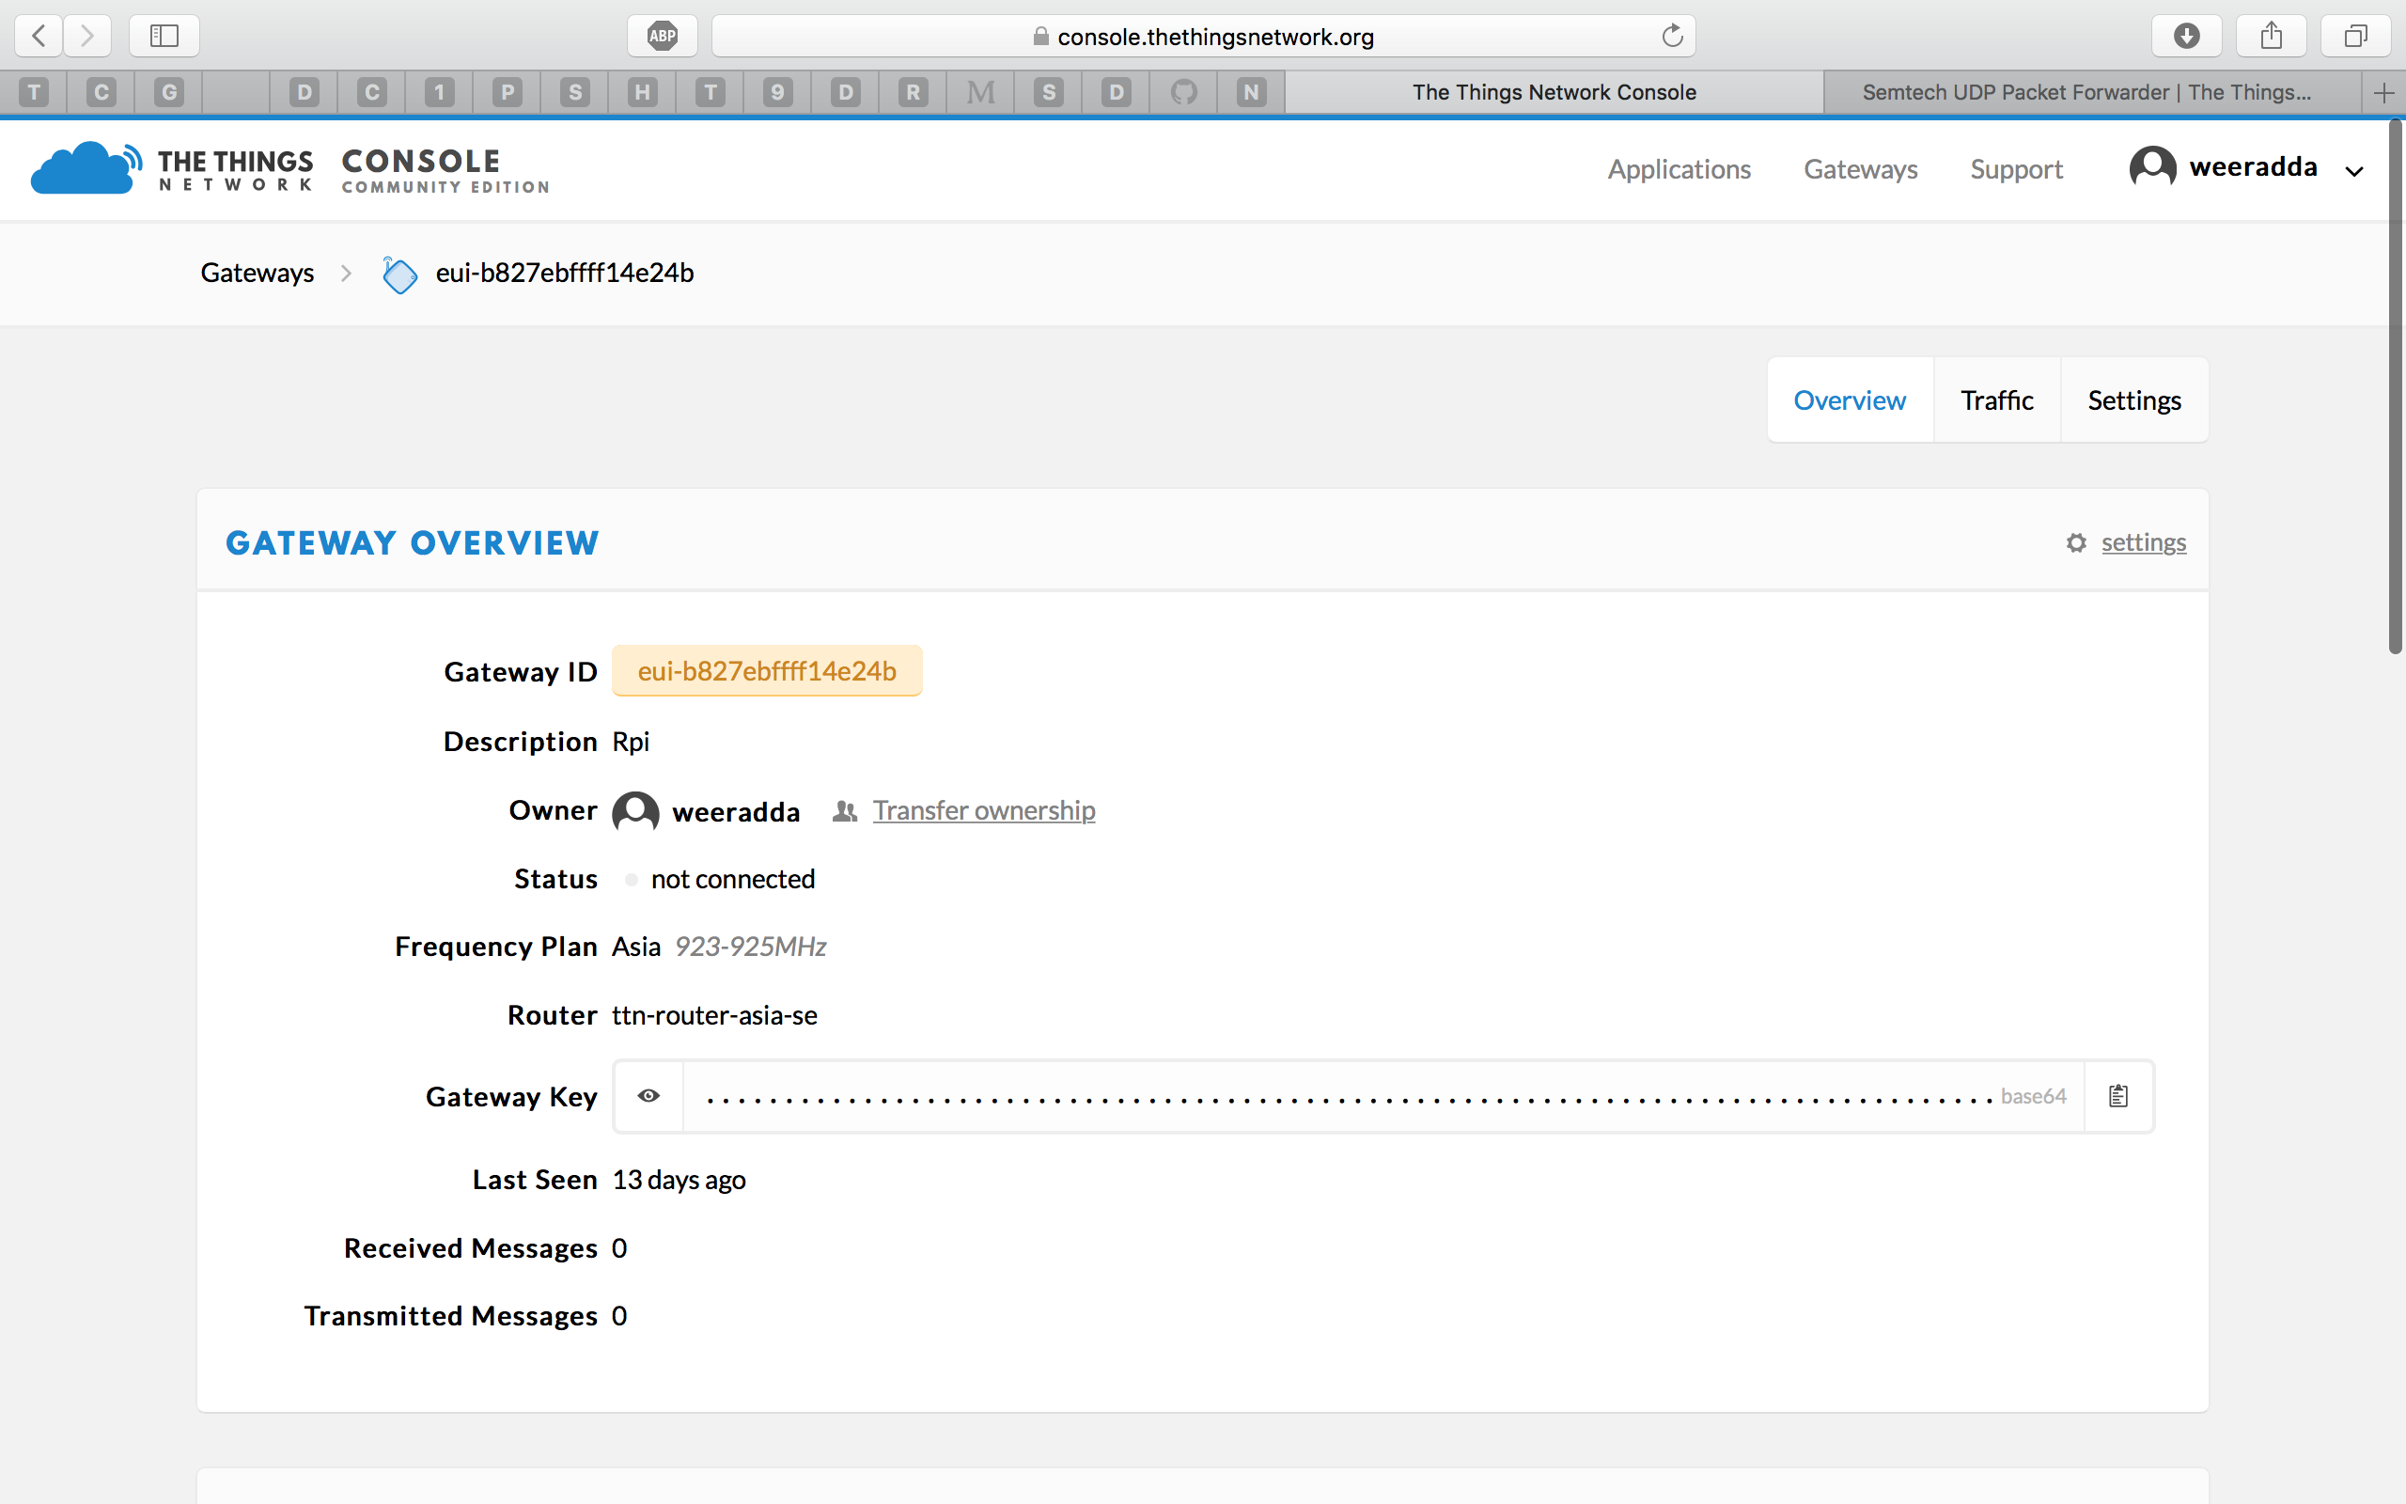Open the underlined settings link

click(2144, 542)
